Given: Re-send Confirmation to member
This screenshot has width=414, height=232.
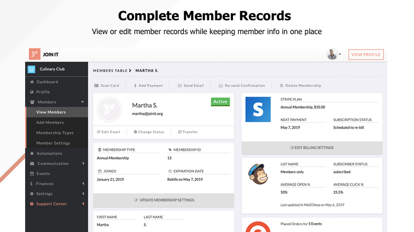Looking at the screenshot, I should (241, 85).
